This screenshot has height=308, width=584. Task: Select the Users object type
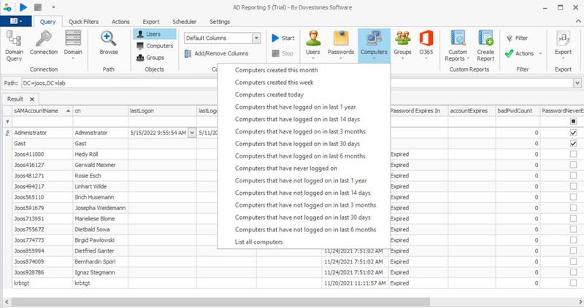tap(154, 34)
